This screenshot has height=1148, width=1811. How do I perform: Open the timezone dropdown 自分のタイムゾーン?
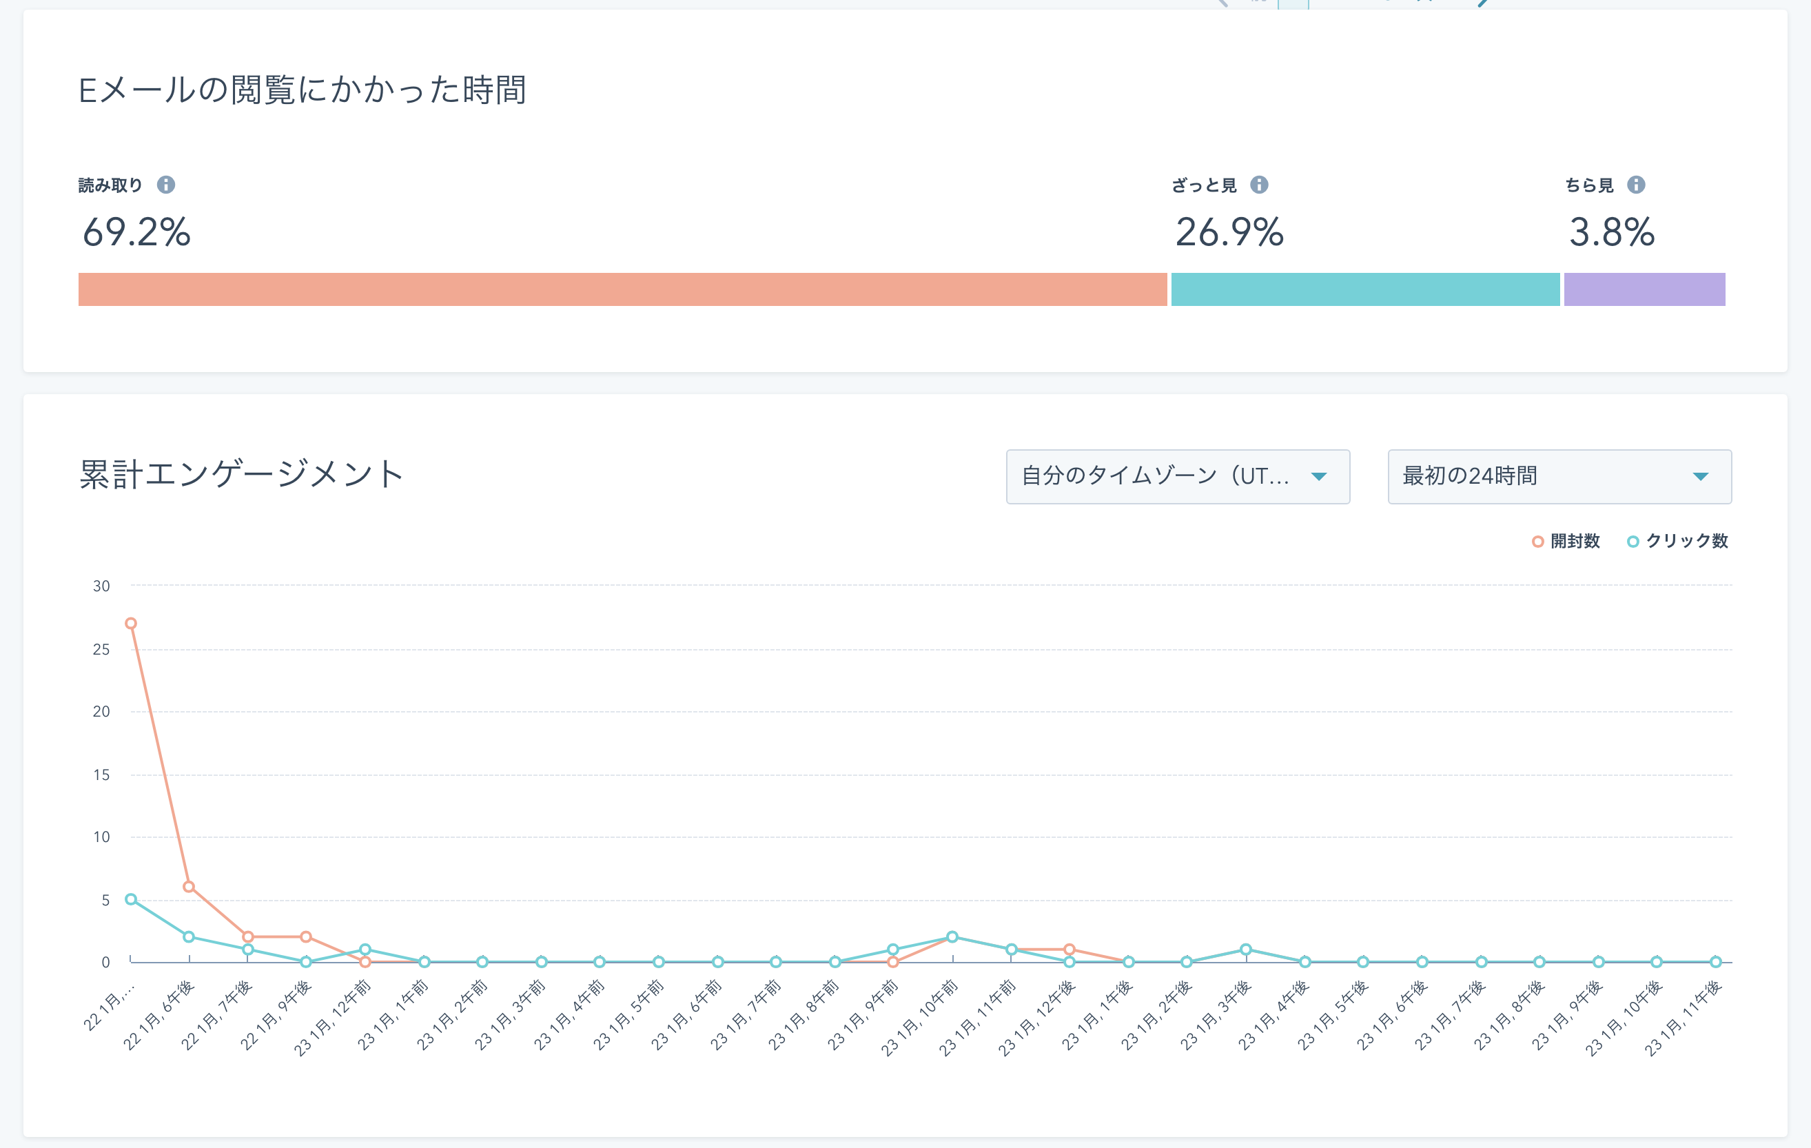click(1177, 477)
